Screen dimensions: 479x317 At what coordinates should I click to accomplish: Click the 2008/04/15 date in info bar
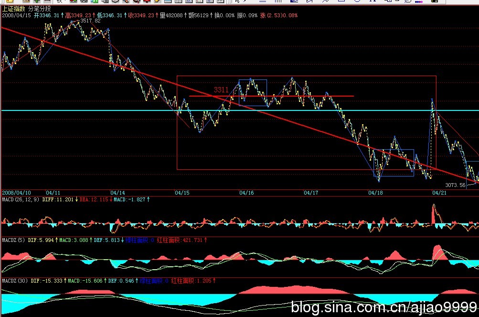(17, 15)
